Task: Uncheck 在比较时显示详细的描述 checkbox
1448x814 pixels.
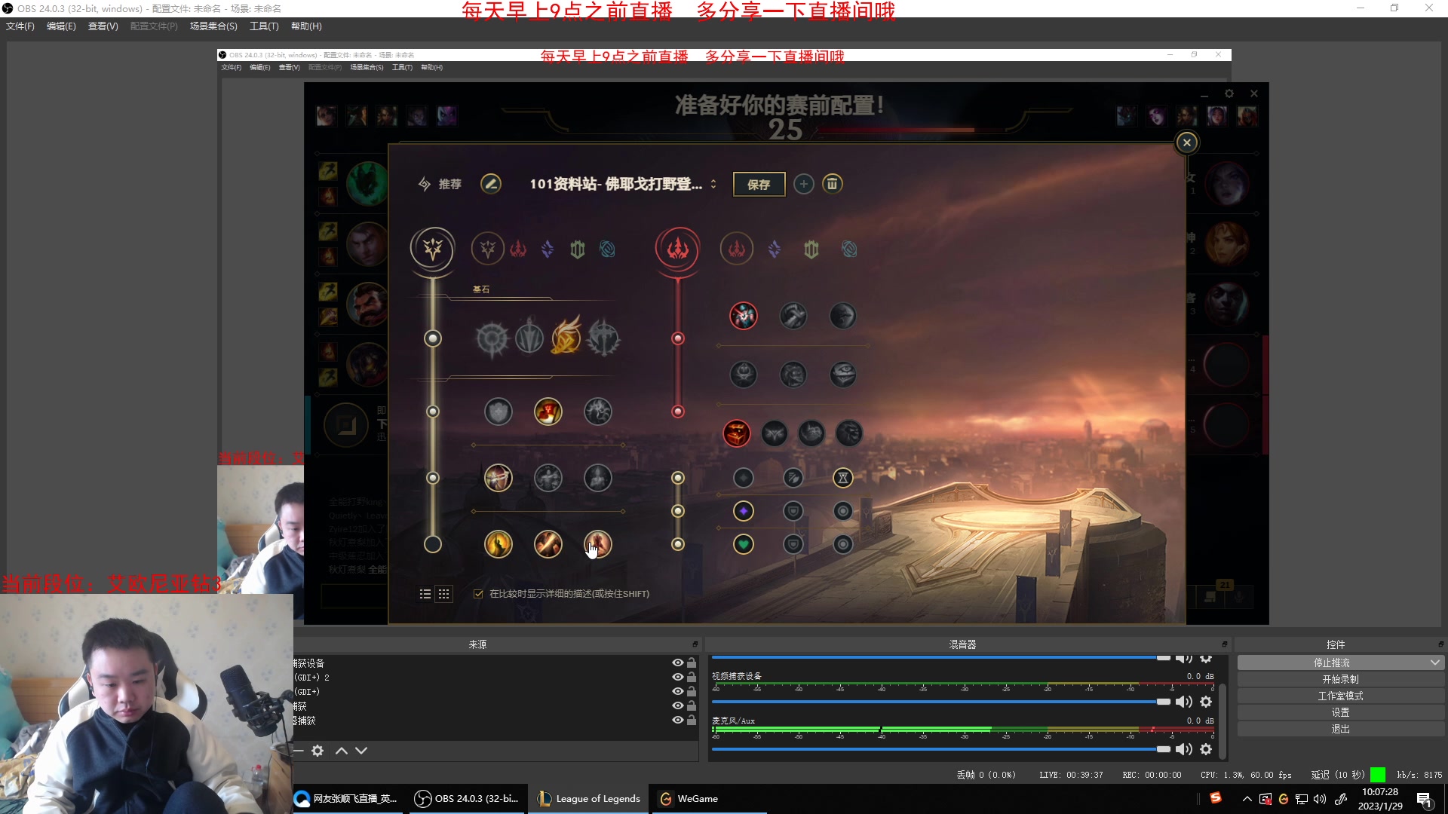Action: 478,594
